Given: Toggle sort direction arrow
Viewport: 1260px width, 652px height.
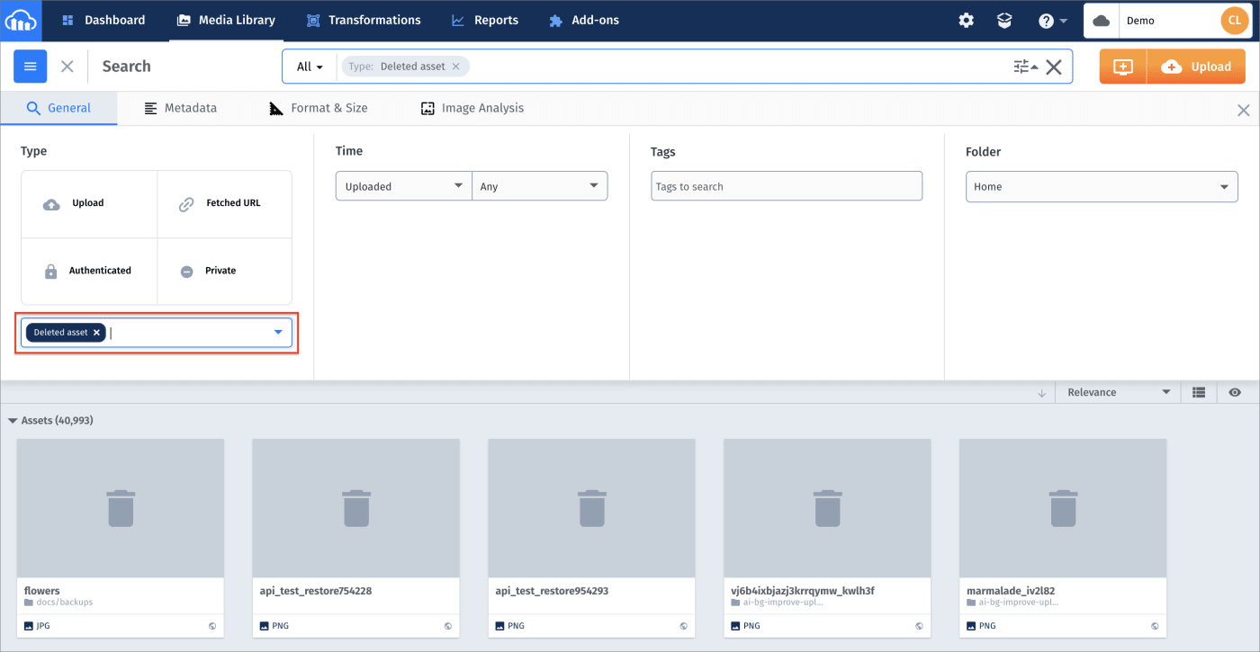Looking at the screenshot, I should point(1042,393).
